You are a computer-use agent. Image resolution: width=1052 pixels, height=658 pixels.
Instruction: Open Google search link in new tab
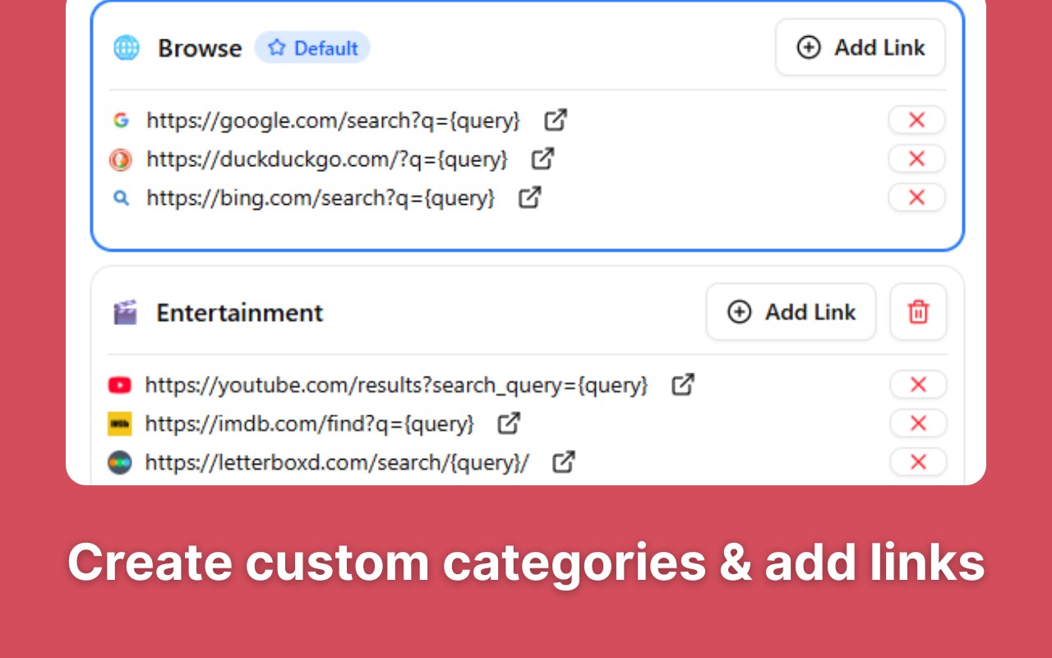point(556,120)
